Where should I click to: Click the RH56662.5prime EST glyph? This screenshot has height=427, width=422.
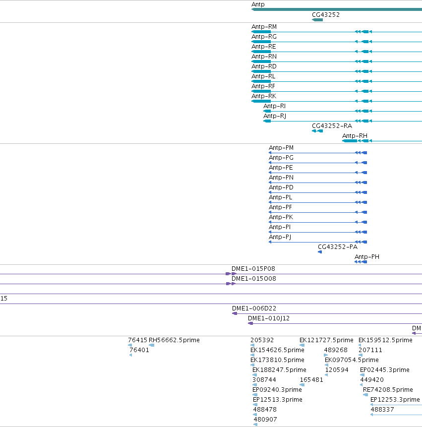click(x=152, y=345)
